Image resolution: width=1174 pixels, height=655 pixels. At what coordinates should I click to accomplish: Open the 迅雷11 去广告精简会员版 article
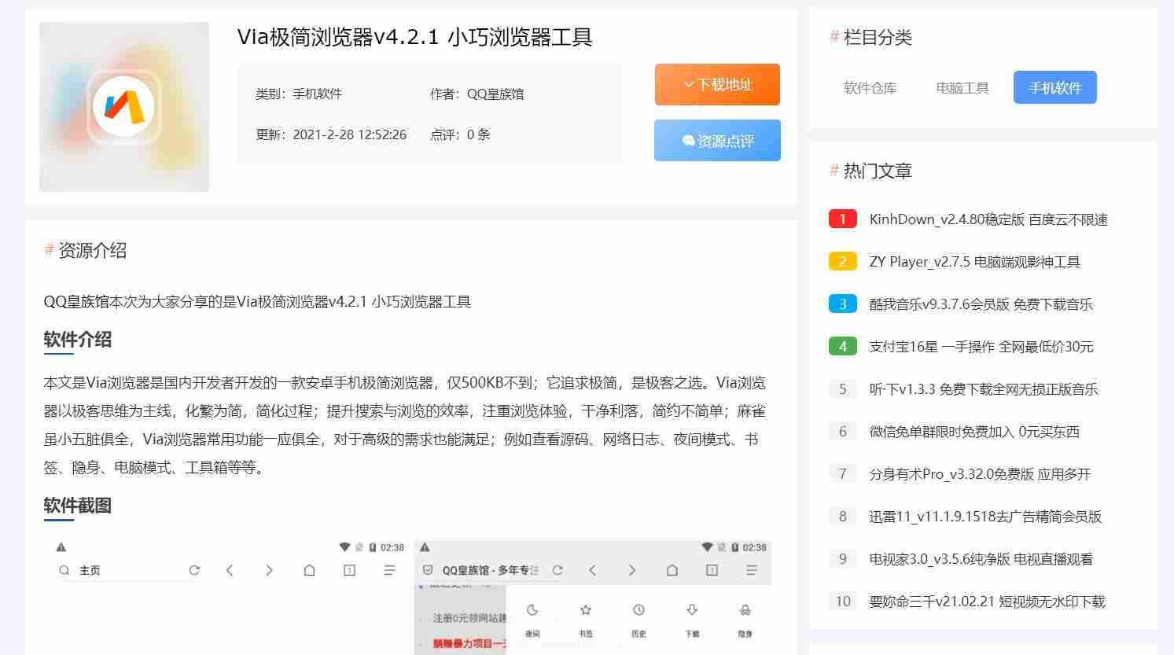985,517
